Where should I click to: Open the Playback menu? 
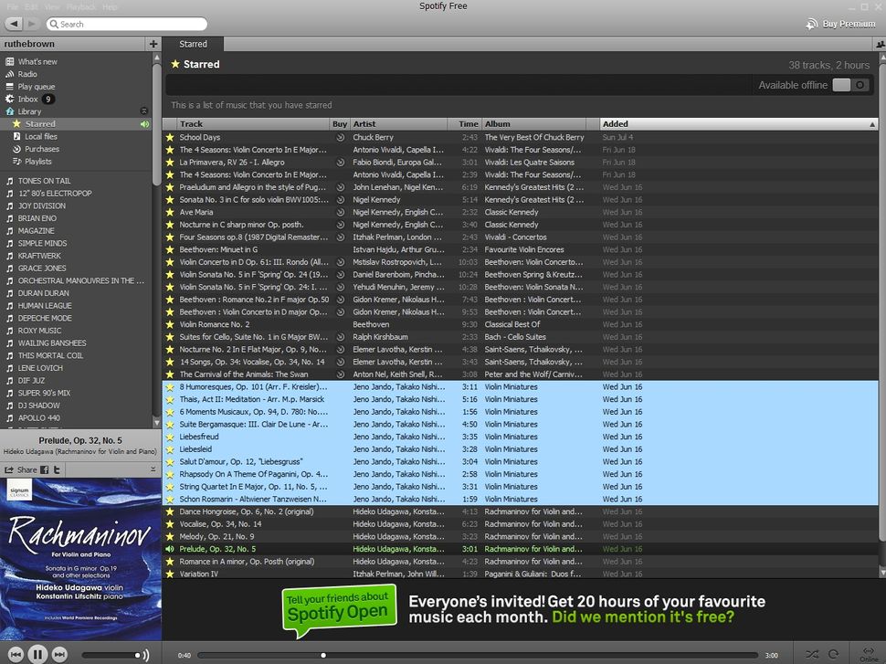pyautogui.click(x=82, y=5)
